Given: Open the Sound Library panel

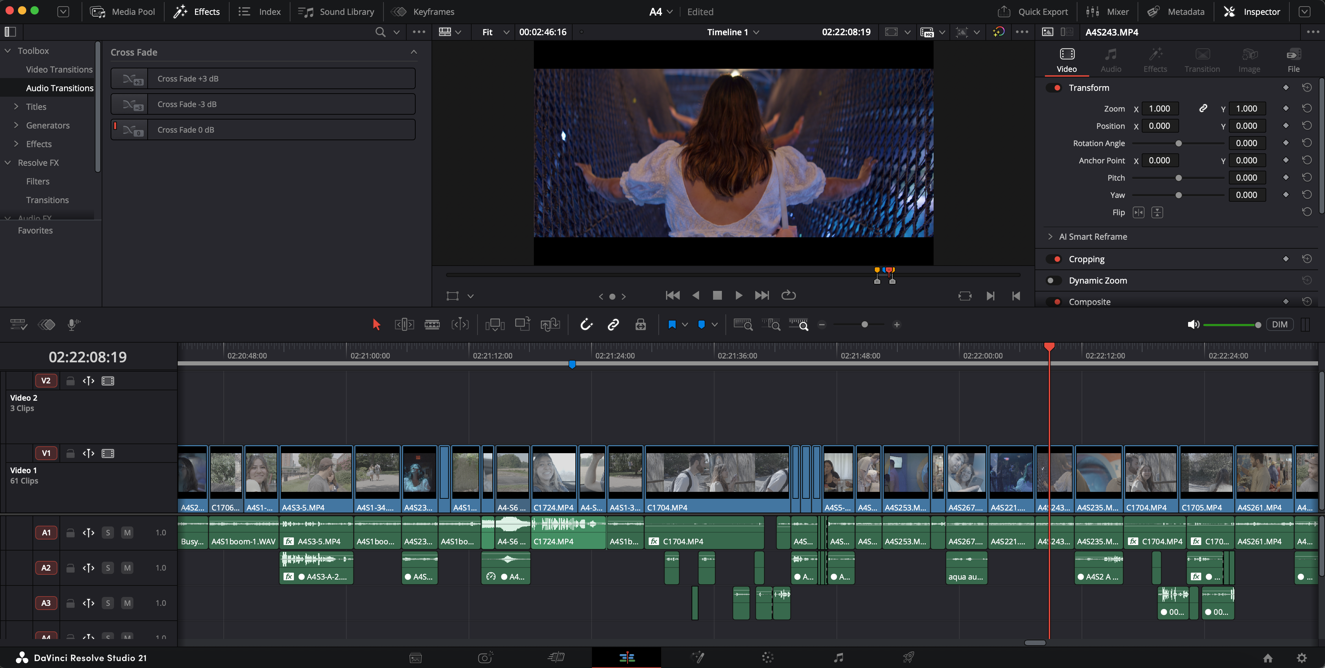Looking at the screenshot, I should 336,11.
